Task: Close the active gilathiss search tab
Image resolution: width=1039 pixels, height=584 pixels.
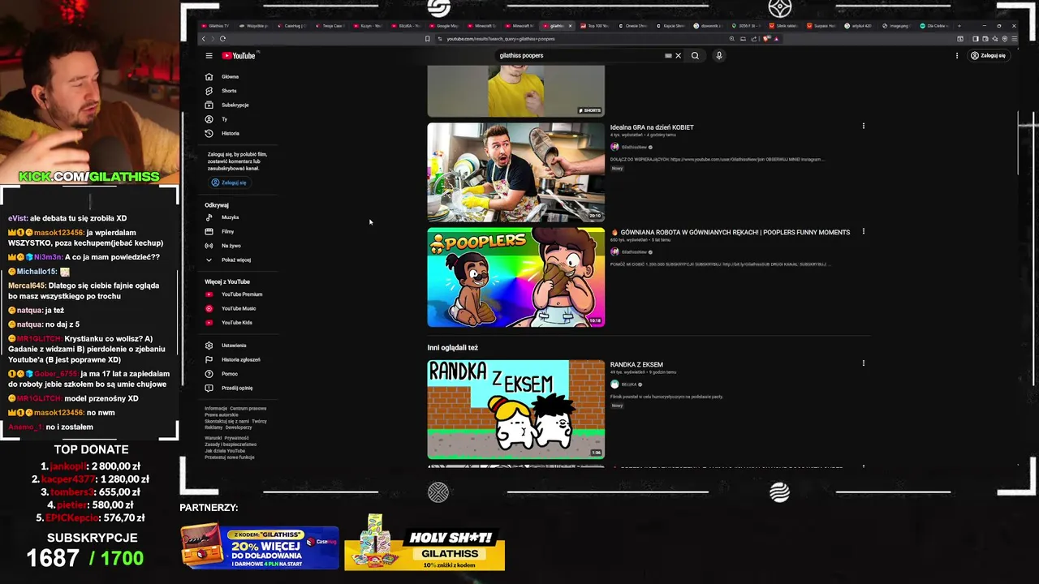Action: 570,26
